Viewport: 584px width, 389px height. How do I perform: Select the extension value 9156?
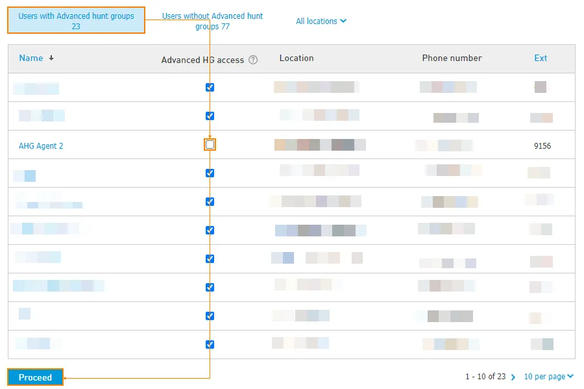542,145
